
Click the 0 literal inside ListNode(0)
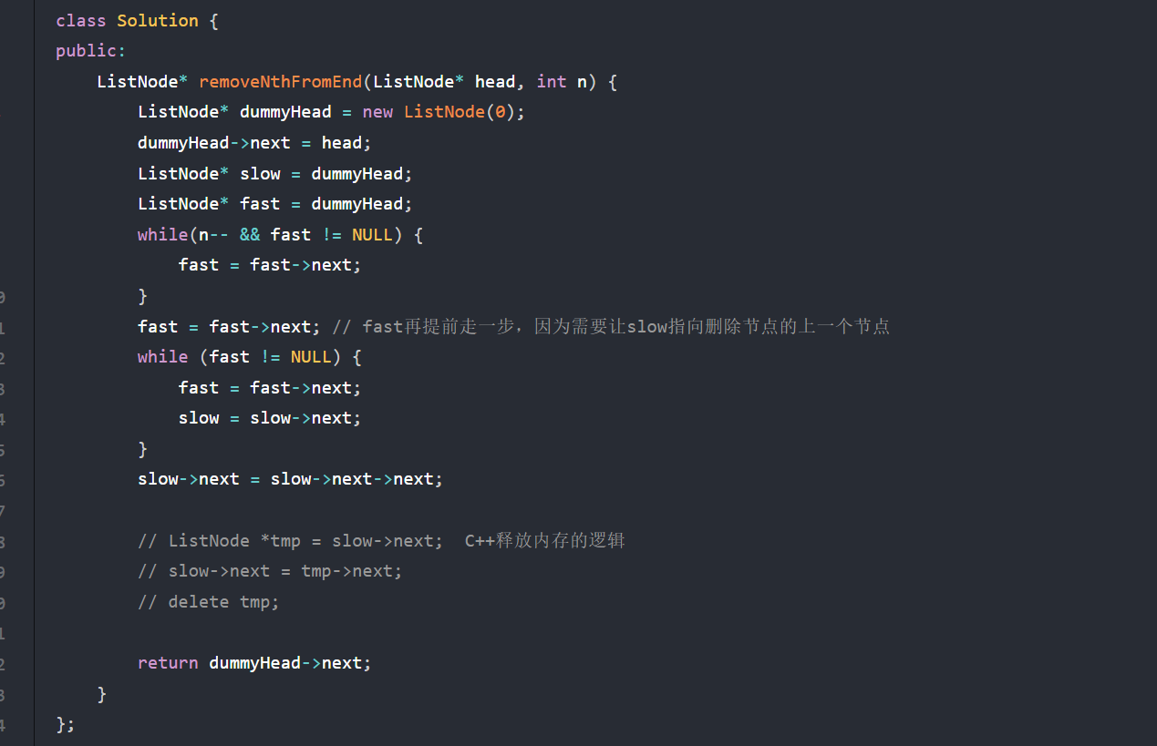[501, 112]
